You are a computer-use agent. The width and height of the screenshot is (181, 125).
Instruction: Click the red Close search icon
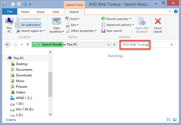[158, 21]
